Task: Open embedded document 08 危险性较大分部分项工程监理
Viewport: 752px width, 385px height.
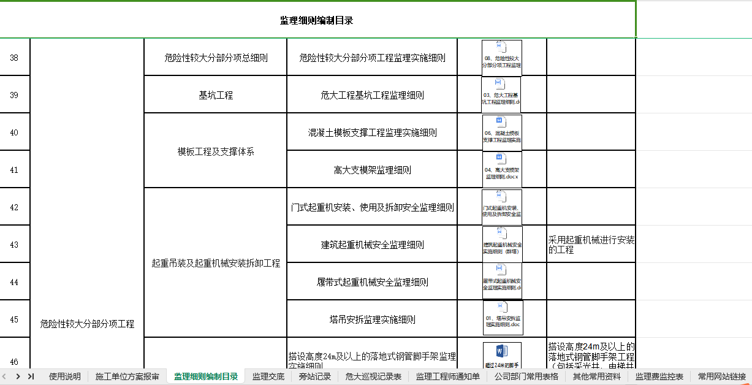Action: point(501,58)
